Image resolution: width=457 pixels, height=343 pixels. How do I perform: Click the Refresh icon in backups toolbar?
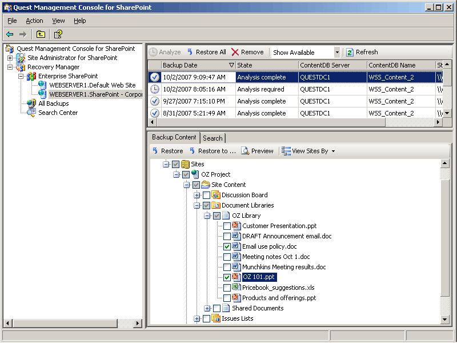click(350, 53)
